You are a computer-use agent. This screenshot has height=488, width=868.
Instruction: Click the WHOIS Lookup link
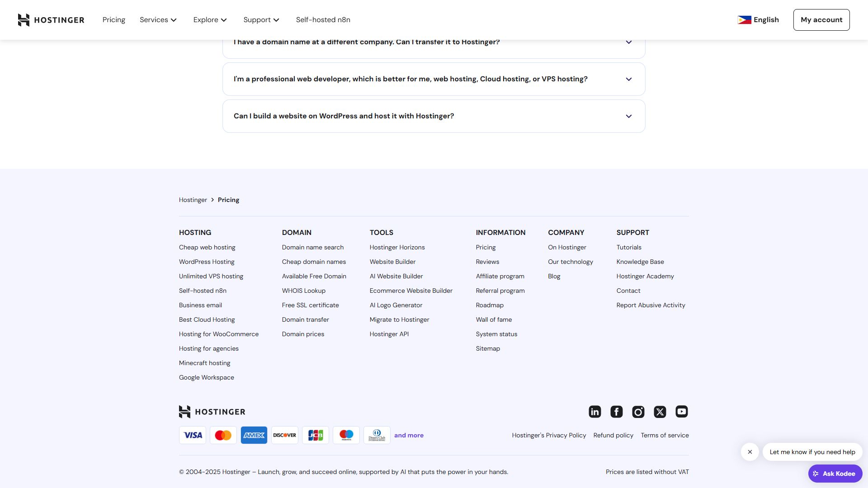click(x=303, y=291)
